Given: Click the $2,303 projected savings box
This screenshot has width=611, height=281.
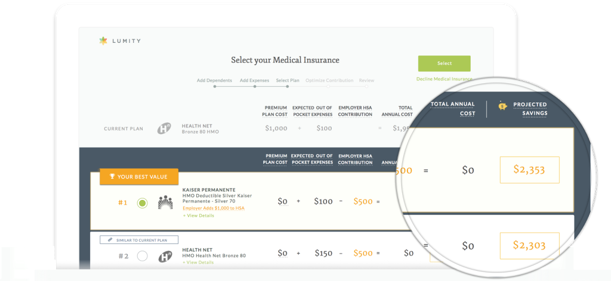Looking at the screenshot, I should (x=529, y=245).
